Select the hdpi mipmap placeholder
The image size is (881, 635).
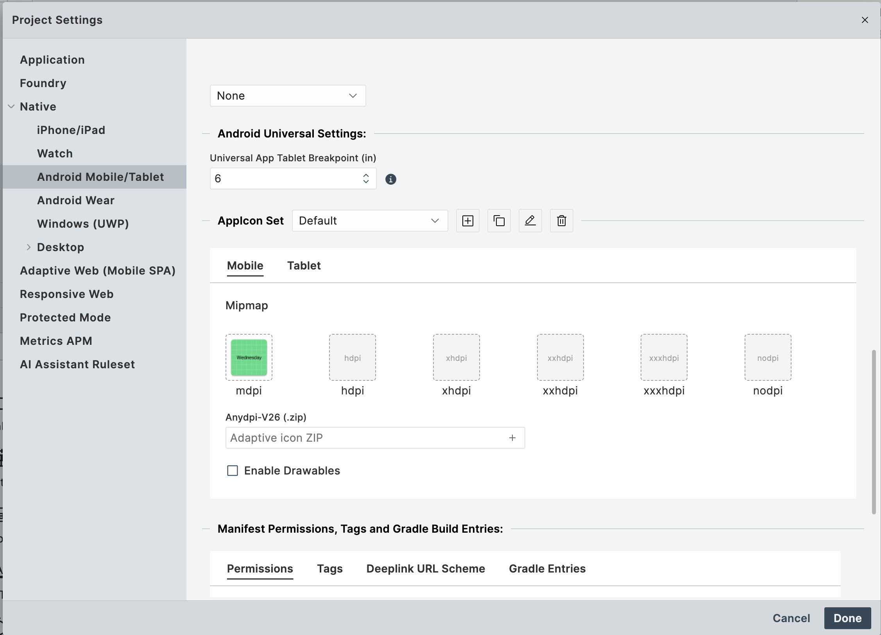352,357
